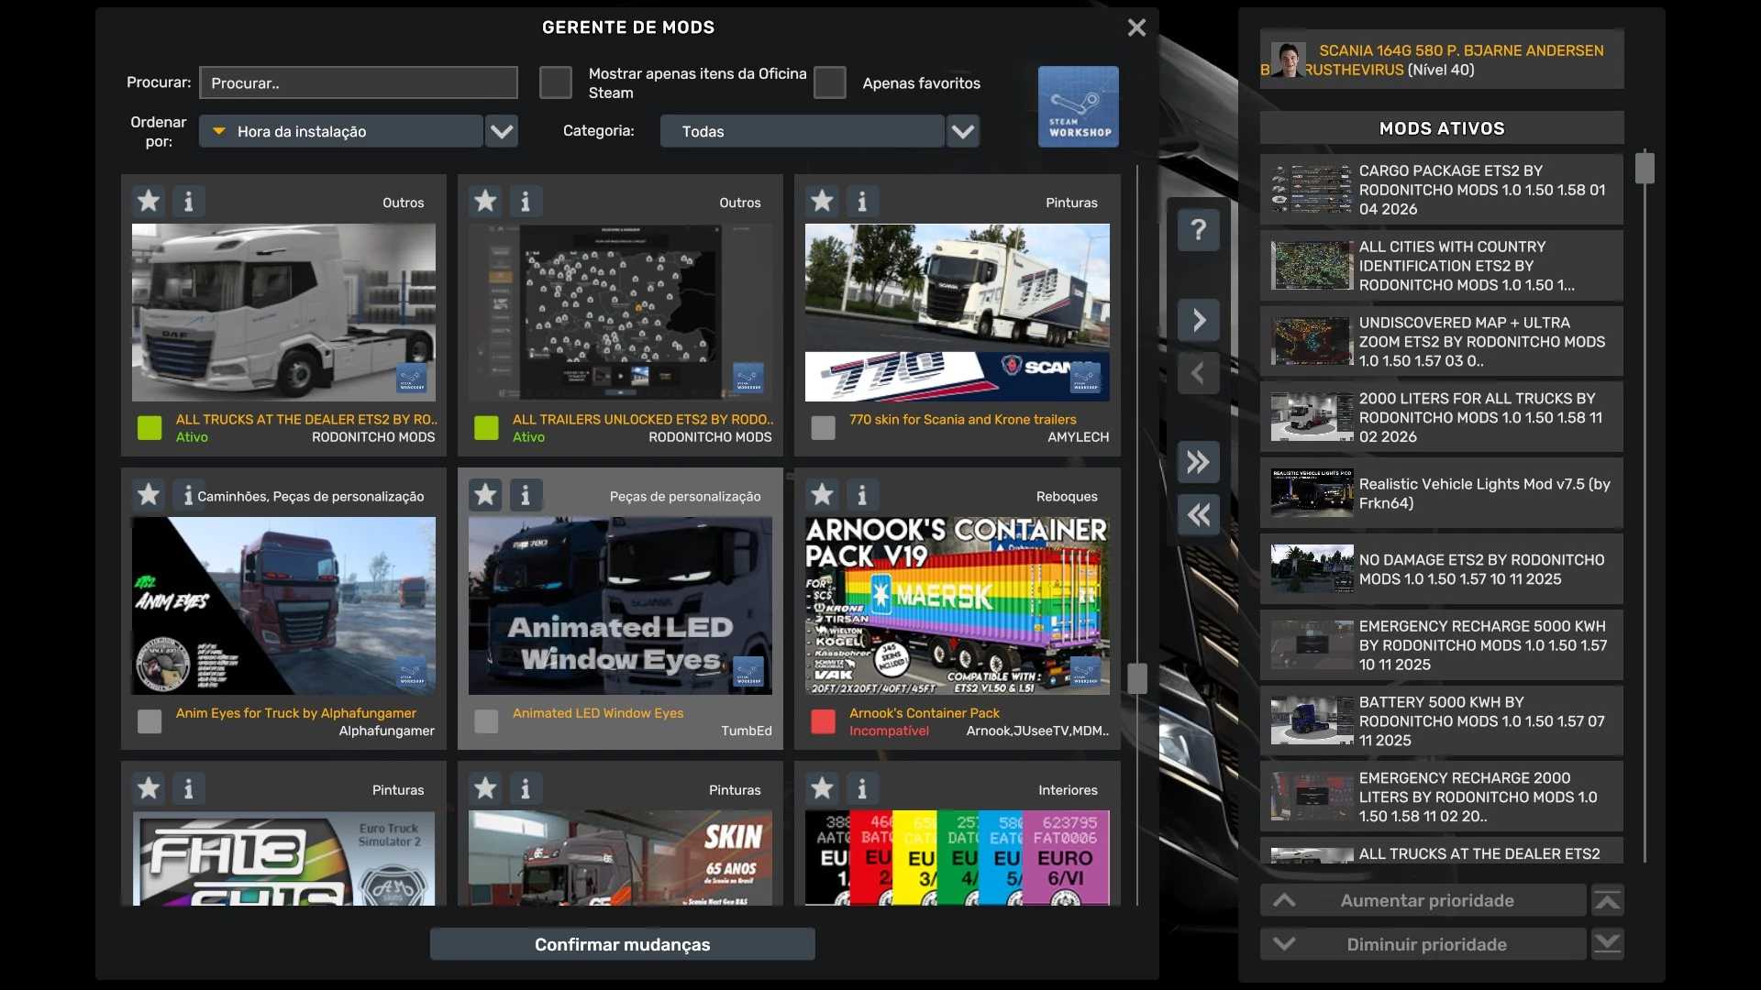Open Todas category combo box
Image resolution: width=1761 pixels, height=990 pixels.
pyautogui.click(x=801, y=131)
